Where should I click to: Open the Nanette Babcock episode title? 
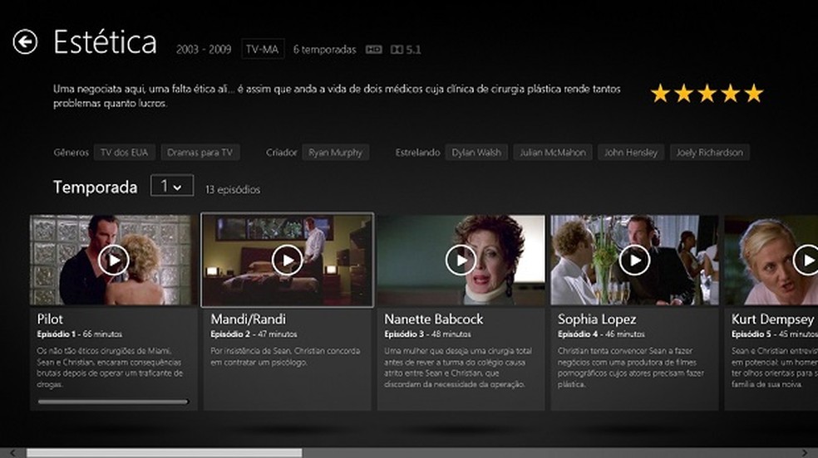click(433, 319)
